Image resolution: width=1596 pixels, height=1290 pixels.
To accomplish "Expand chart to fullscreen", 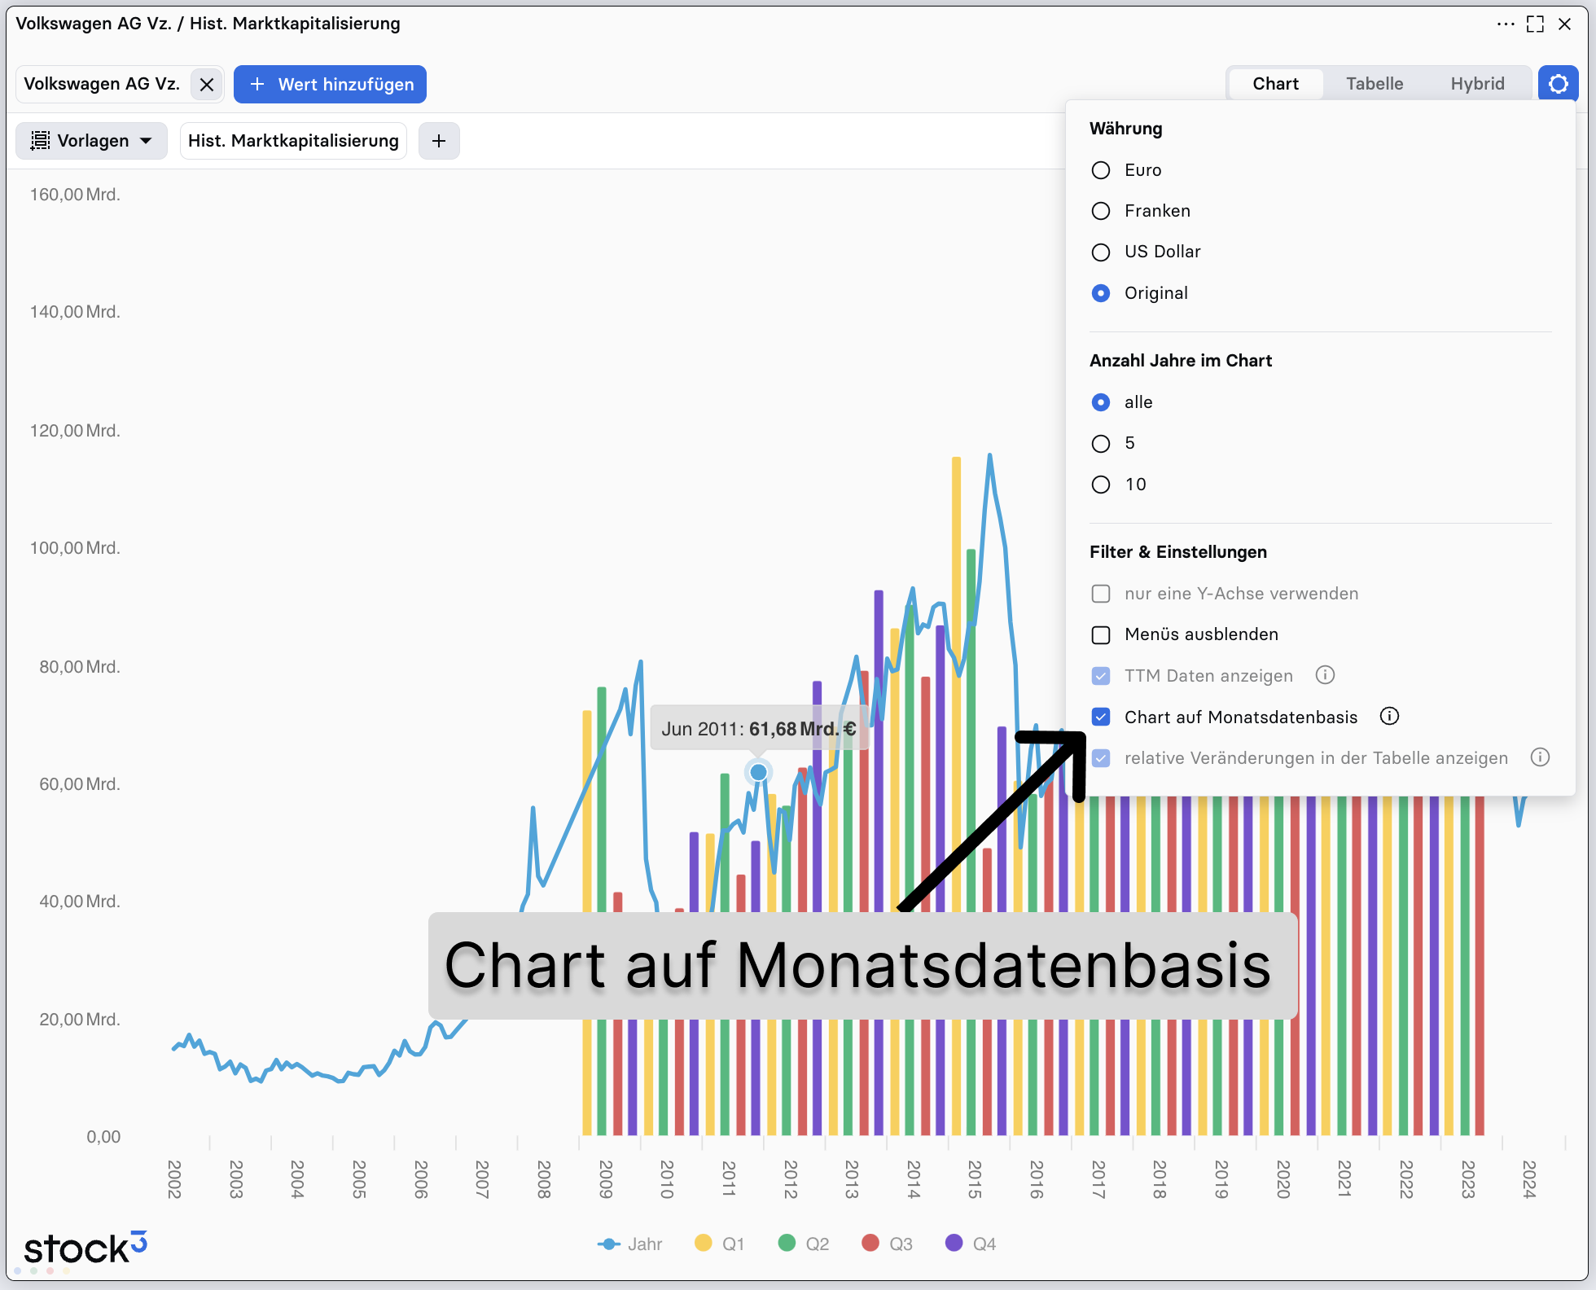I will click(x=1535, y=24).
